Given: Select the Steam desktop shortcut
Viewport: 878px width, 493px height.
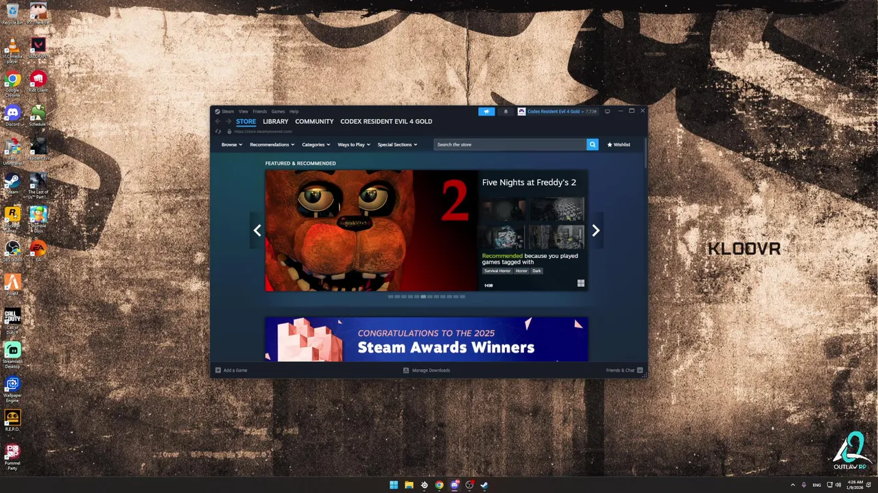Looking at the screenshot, I should pos(12,183).
